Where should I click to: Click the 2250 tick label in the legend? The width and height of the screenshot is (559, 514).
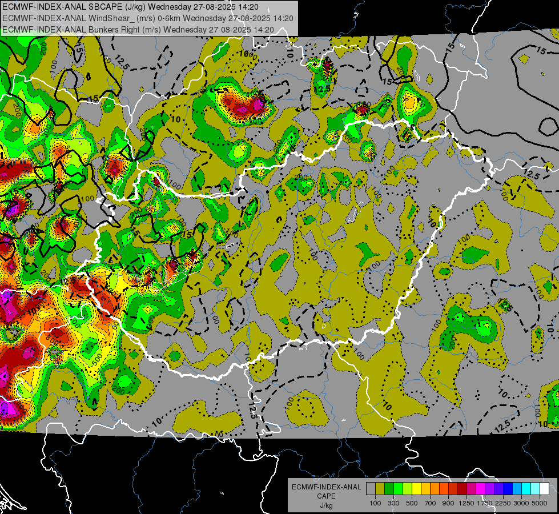click(503, 503)
